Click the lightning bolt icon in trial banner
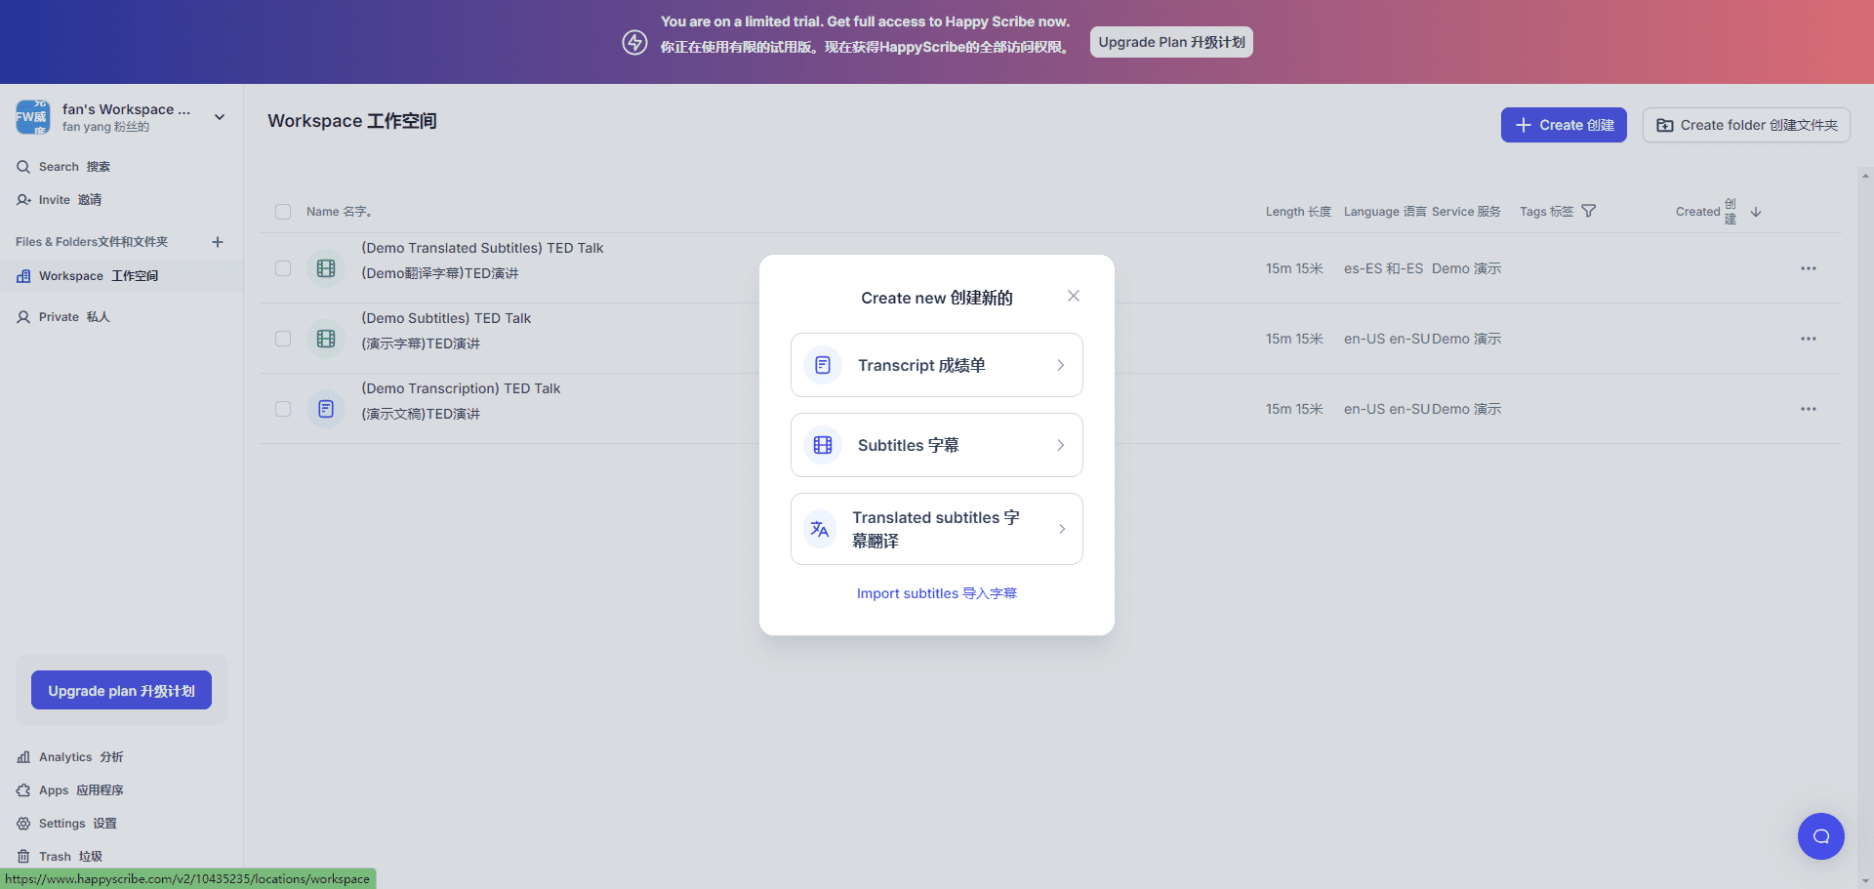The image size is (1874, 889). tap(634, 42)
